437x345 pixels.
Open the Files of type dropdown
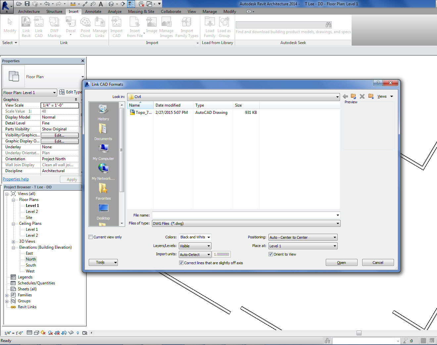[246, 223]
